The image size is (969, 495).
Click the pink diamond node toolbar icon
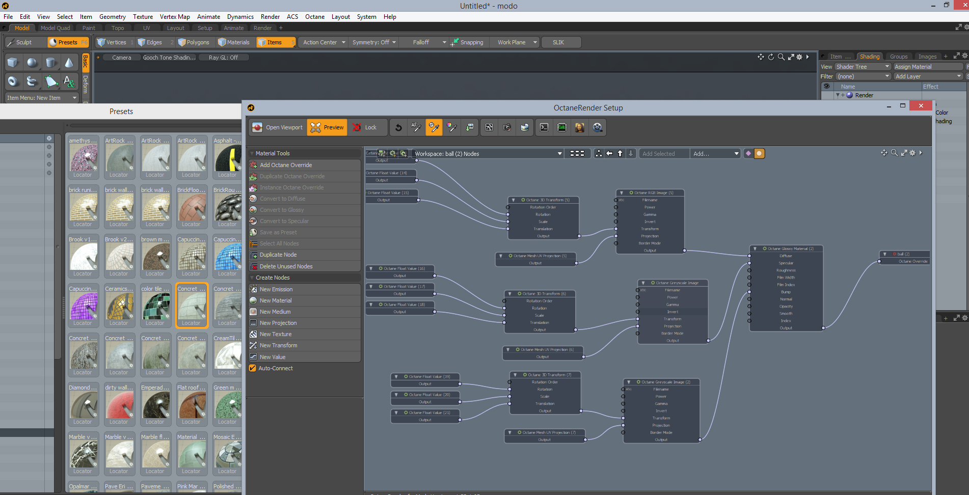(x=748, y=153)
